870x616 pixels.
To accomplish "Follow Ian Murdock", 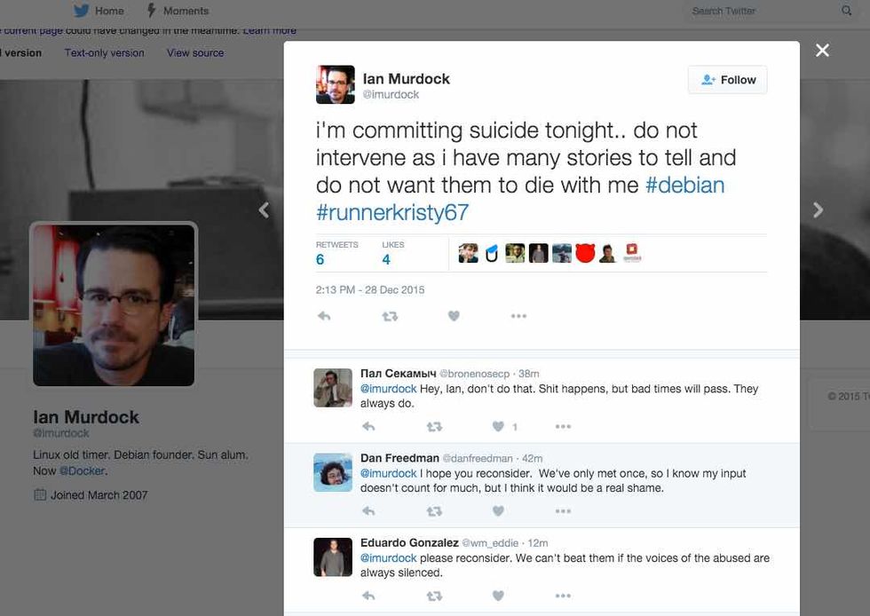I will (x=727, y=80).
